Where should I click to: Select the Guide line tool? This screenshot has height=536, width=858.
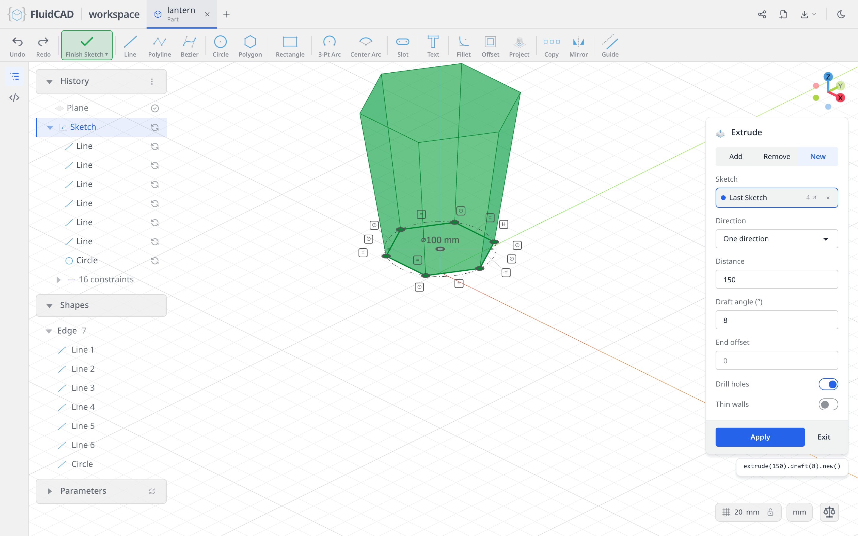(610, 46)
